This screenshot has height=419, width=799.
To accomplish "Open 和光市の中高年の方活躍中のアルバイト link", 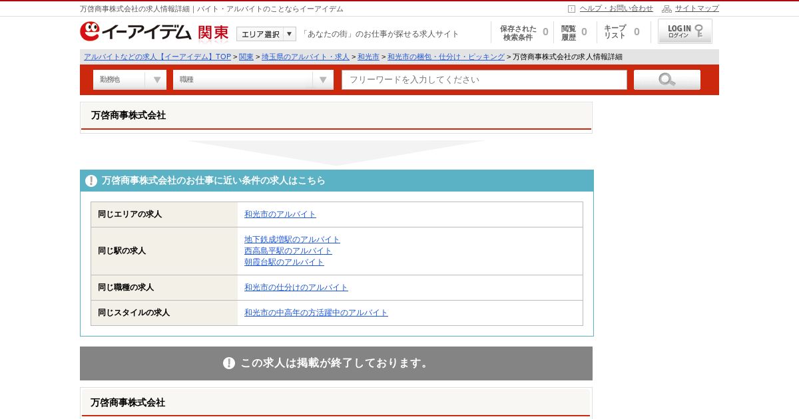I will pos(316,313).
